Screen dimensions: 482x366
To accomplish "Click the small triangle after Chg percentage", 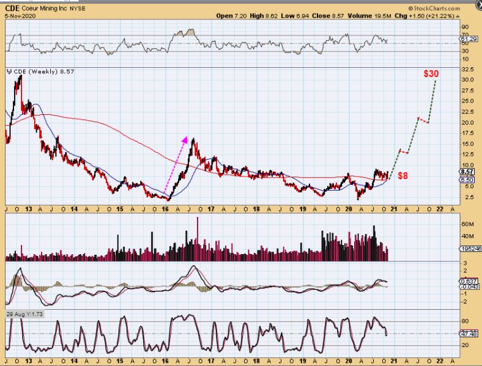I will click(x=458, y=16).
